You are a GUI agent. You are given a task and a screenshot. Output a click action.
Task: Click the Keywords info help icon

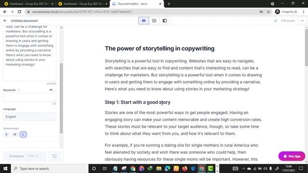click(x=19, y=90)
